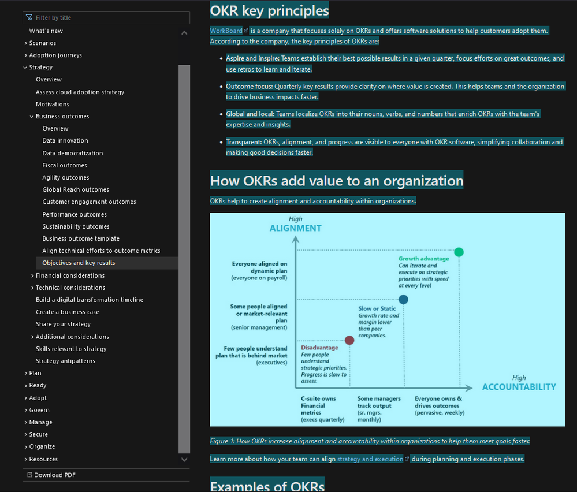Expand Financial considerations
The width and height of the screenshot is (577, 492).
tap(32, 275)
